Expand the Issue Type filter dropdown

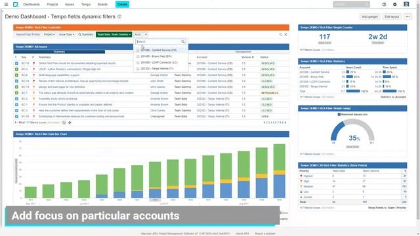[x=66, y=35]
